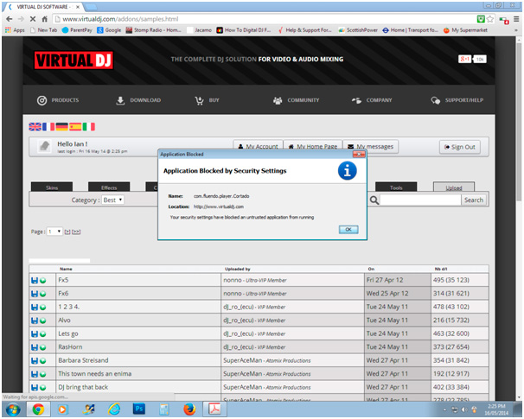The height and width of the screenshot is (419, 524).
Task: Click the green play icon for Fx5
Action: click(x=42, y=281)
